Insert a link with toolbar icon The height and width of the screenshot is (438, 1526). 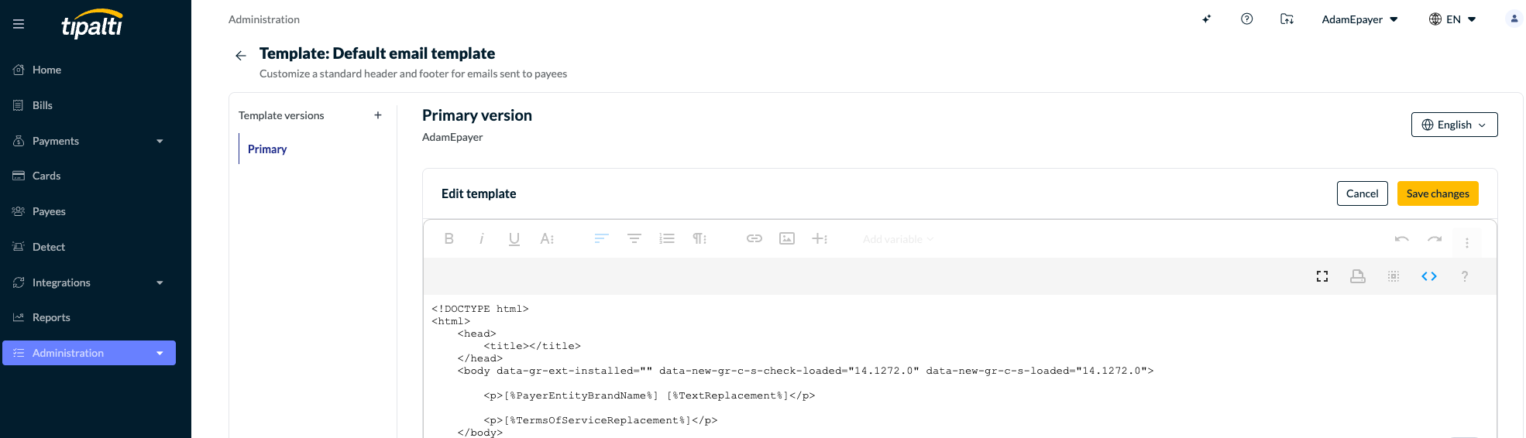754,238
